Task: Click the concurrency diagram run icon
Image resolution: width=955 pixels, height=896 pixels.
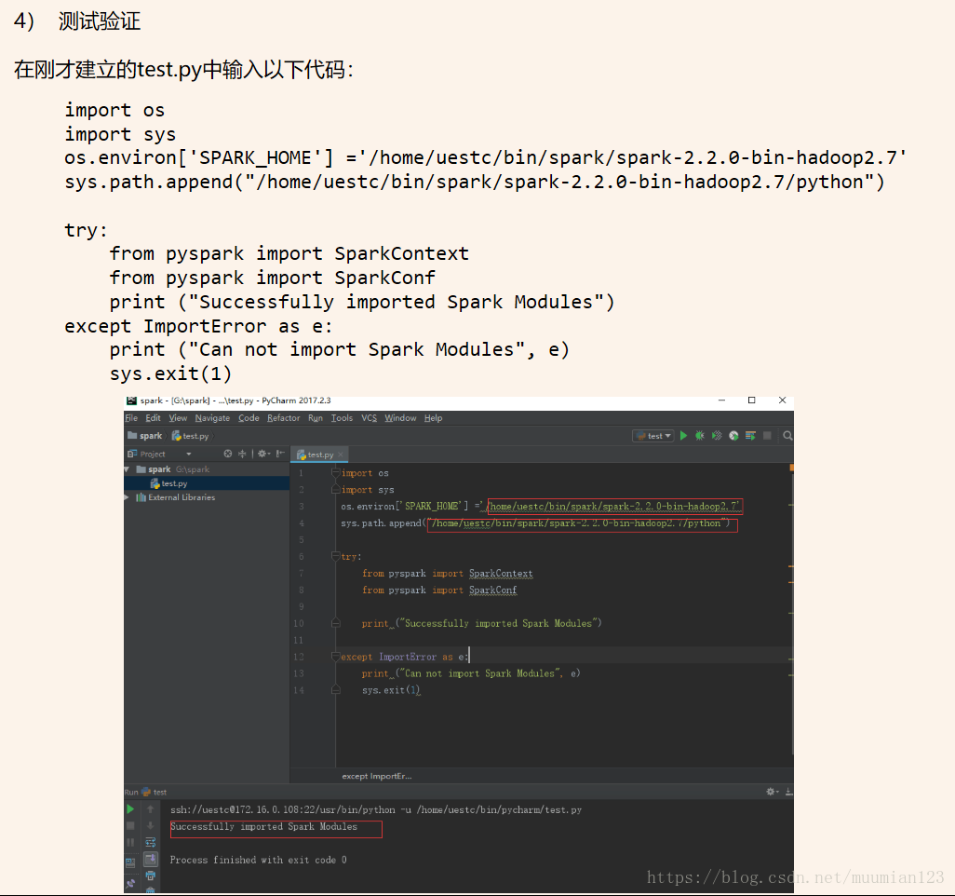Action: click(750, 436)
